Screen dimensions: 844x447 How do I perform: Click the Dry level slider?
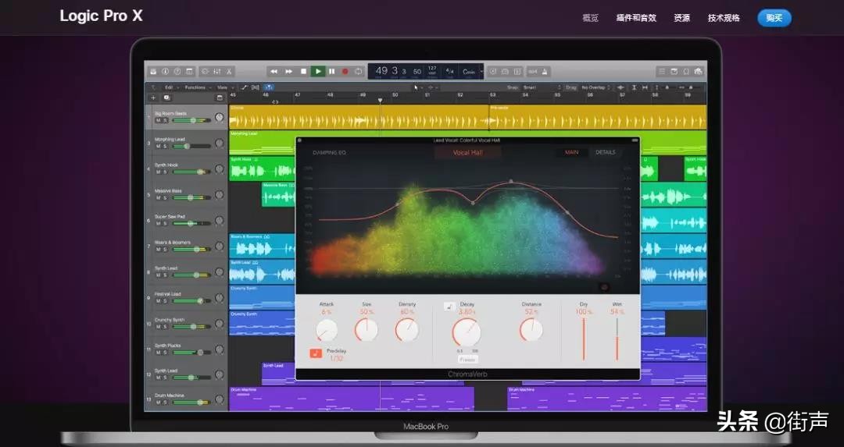pos(584,339)
